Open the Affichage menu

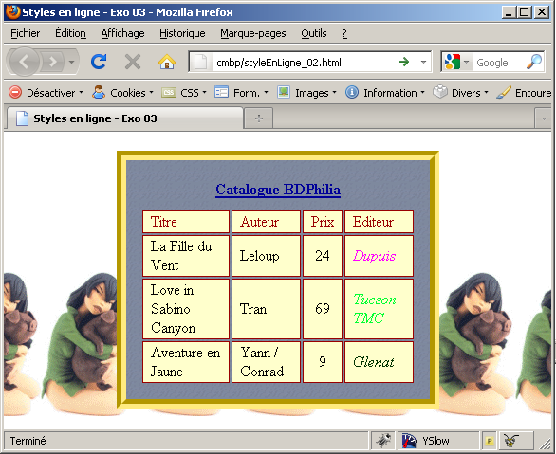[122, 33]
